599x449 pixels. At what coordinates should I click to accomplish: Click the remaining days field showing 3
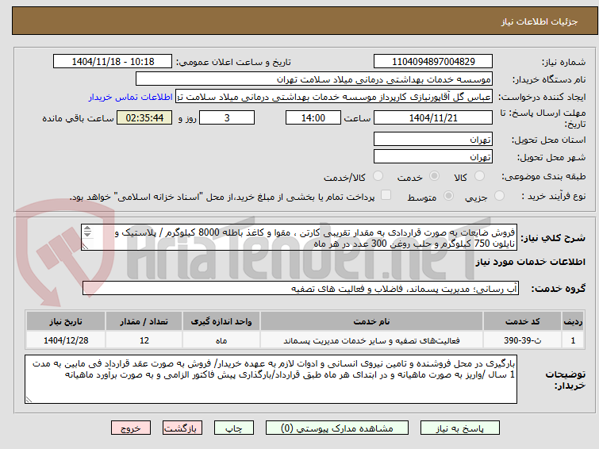tap(227, 117)
